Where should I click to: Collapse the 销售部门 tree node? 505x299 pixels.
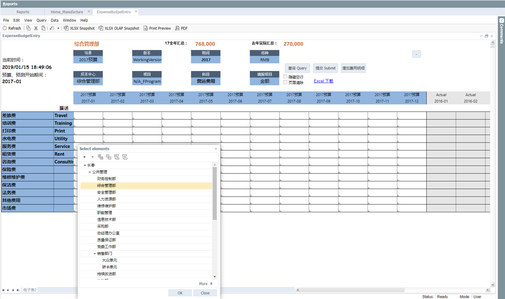pos(95,254)
